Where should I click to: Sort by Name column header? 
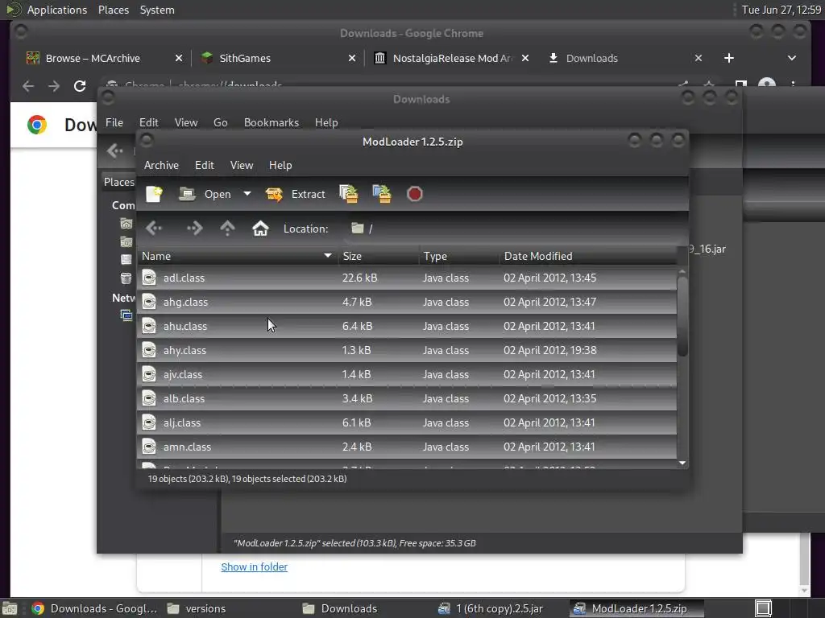coord(238,256)
